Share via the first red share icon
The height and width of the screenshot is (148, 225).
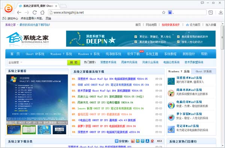click(133, 141)
